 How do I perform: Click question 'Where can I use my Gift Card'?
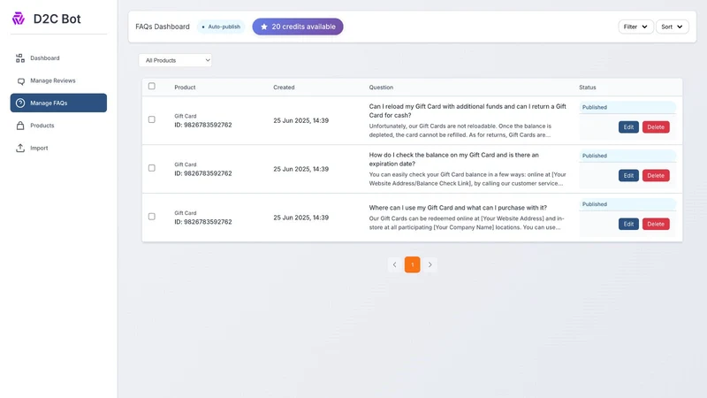pos(458,208)
